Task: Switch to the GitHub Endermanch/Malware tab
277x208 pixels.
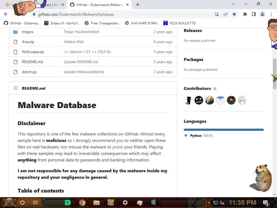Action: [x=100, y=5]
